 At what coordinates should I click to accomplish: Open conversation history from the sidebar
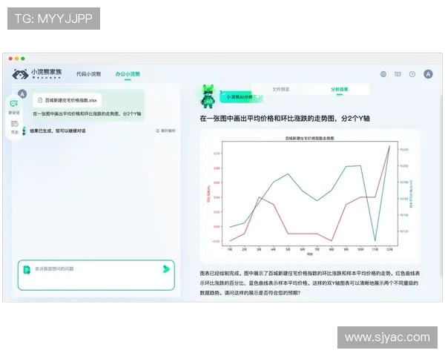pos(15,127)
